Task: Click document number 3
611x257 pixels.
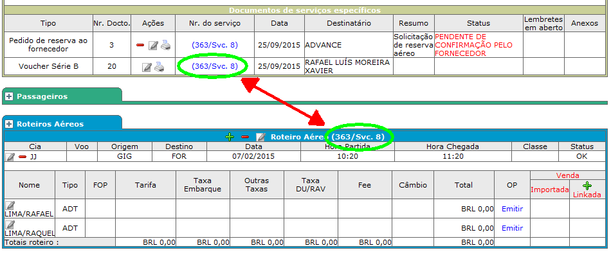Action: pos(112,45)
